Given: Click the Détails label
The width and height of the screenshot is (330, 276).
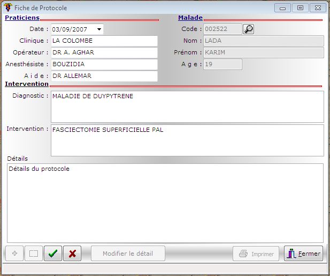Looking at the screenshot, I should tap(18, 159).
